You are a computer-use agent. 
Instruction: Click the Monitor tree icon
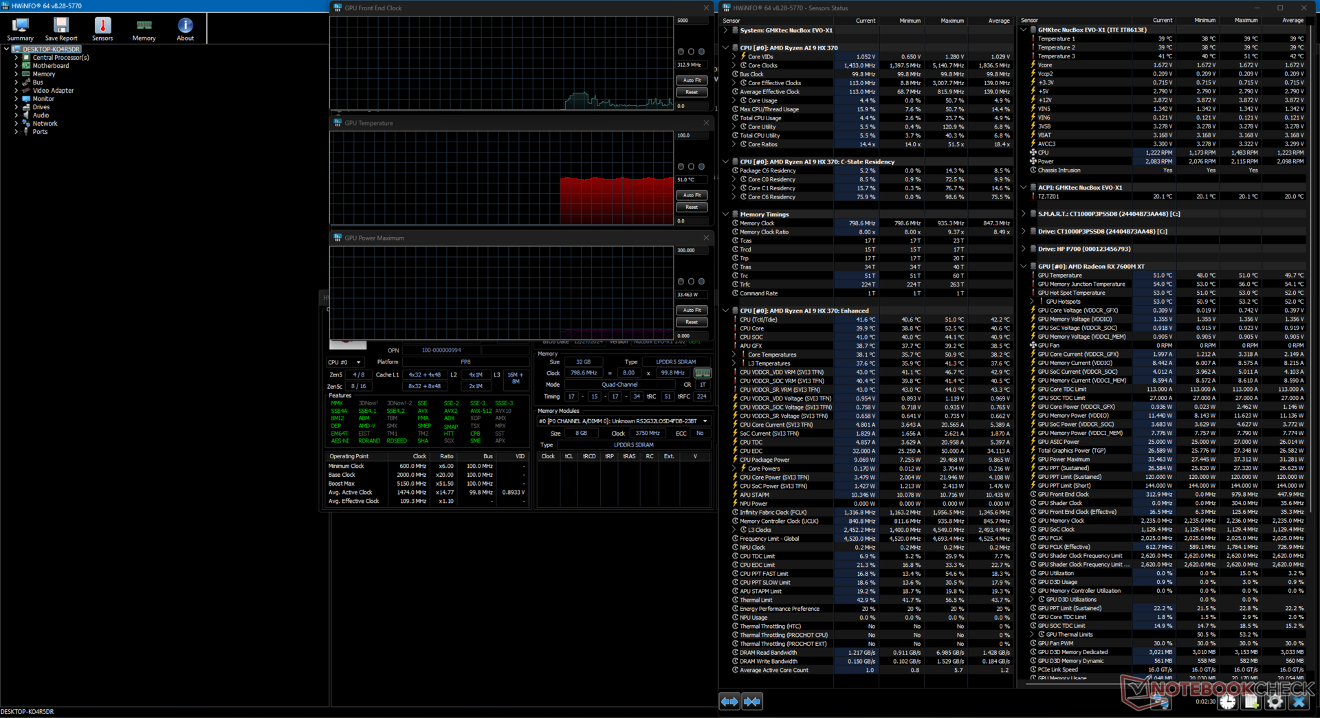tap(26, 99)
